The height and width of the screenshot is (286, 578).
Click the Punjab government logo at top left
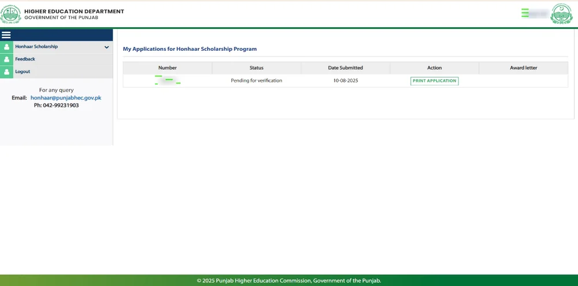(x=10, y=14)
